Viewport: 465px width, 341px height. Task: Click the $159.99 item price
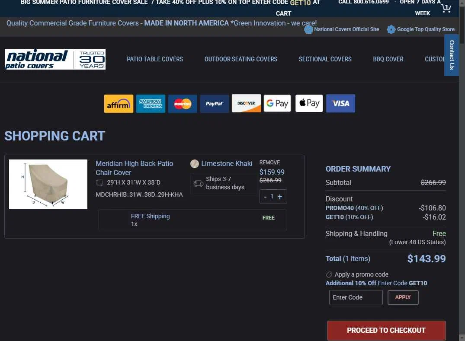click(x=272, y=172)
